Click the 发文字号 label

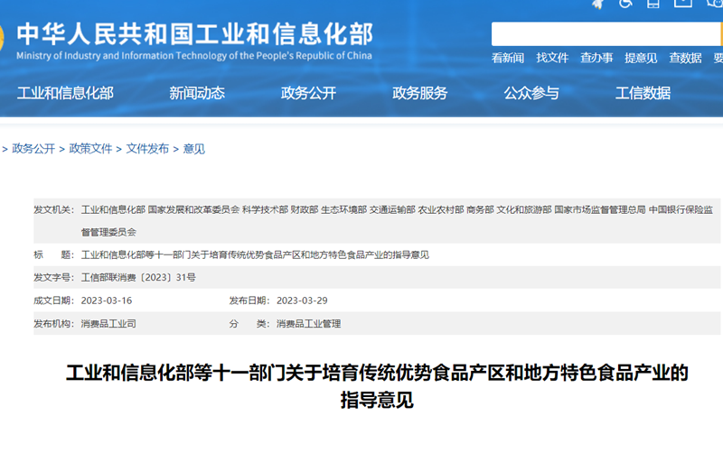click(53, 278)
